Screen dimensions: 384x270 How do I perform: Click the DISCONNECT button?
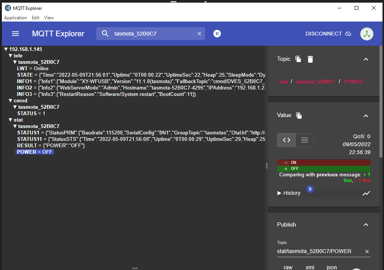[328, 34]
